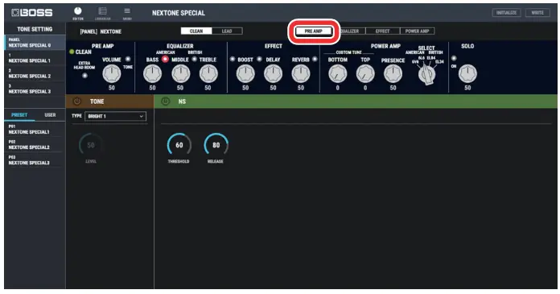Switch to the USER list tab
The width and height of the screenshot is (560, 294).
point(50,115)
